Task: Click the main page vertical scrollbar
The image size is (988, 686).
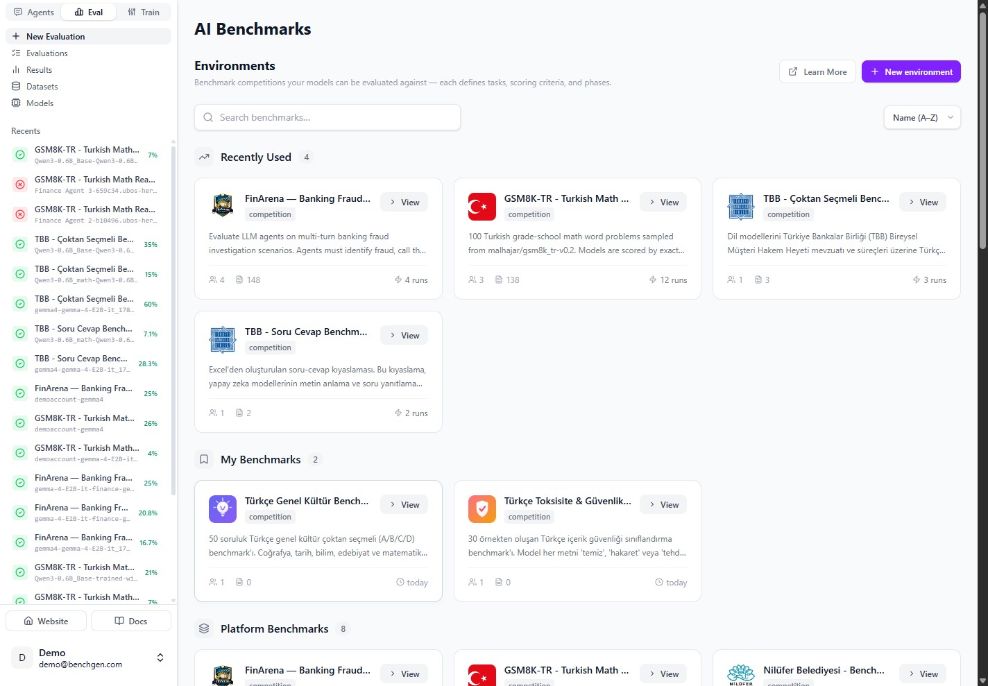Action: click(x=982, y=132)
